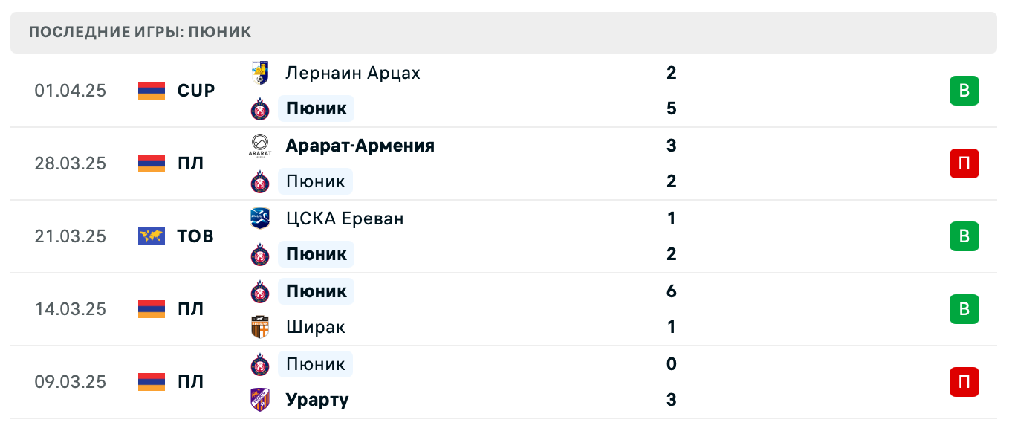Click the Lernain Artsakh club crest
This screenshot has width=1009, height=431.
point(260,73)
